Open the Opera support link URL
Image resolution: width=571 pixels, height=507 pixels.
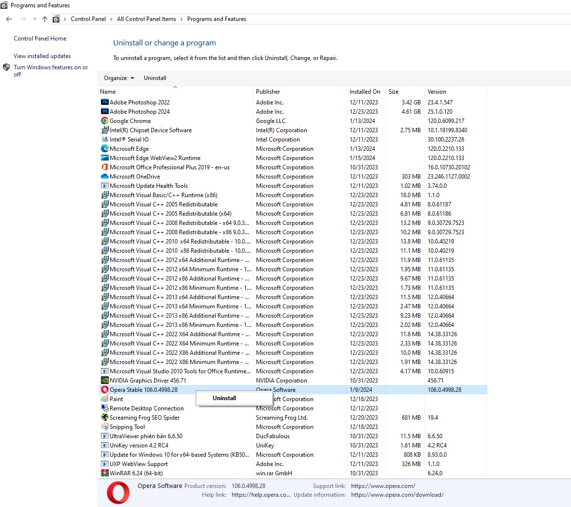(x=383, y=486)
